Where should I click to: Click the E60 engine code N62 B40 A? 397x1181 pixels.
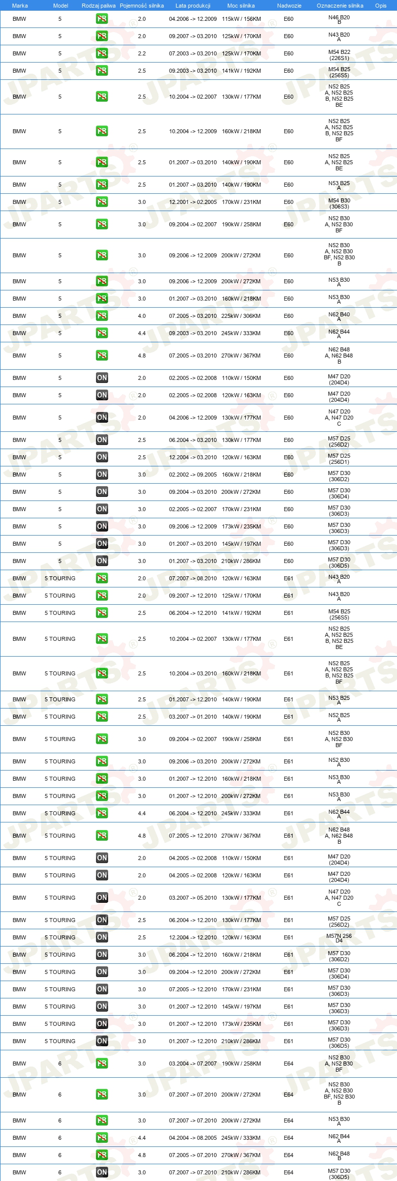[339, 316]
